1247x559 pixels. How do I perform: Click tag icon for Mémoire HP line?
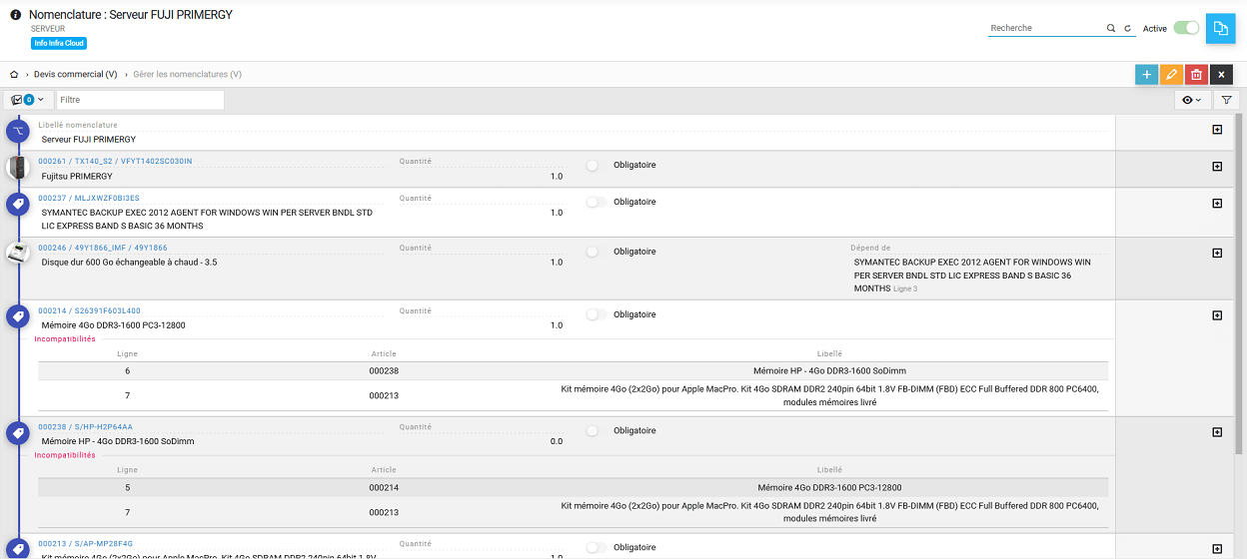click(18, 433)
